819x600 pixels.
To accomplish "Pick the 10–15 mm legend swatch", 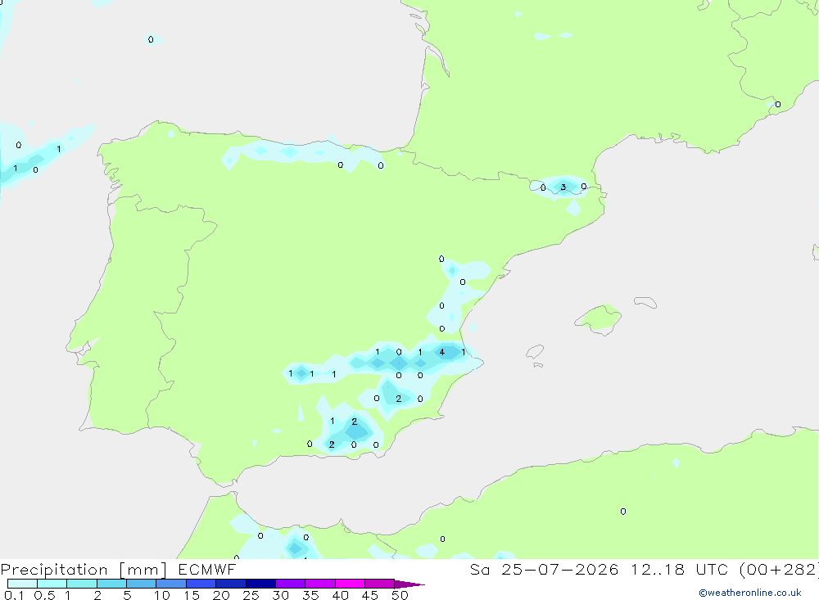I will click(x=171, y=584).
